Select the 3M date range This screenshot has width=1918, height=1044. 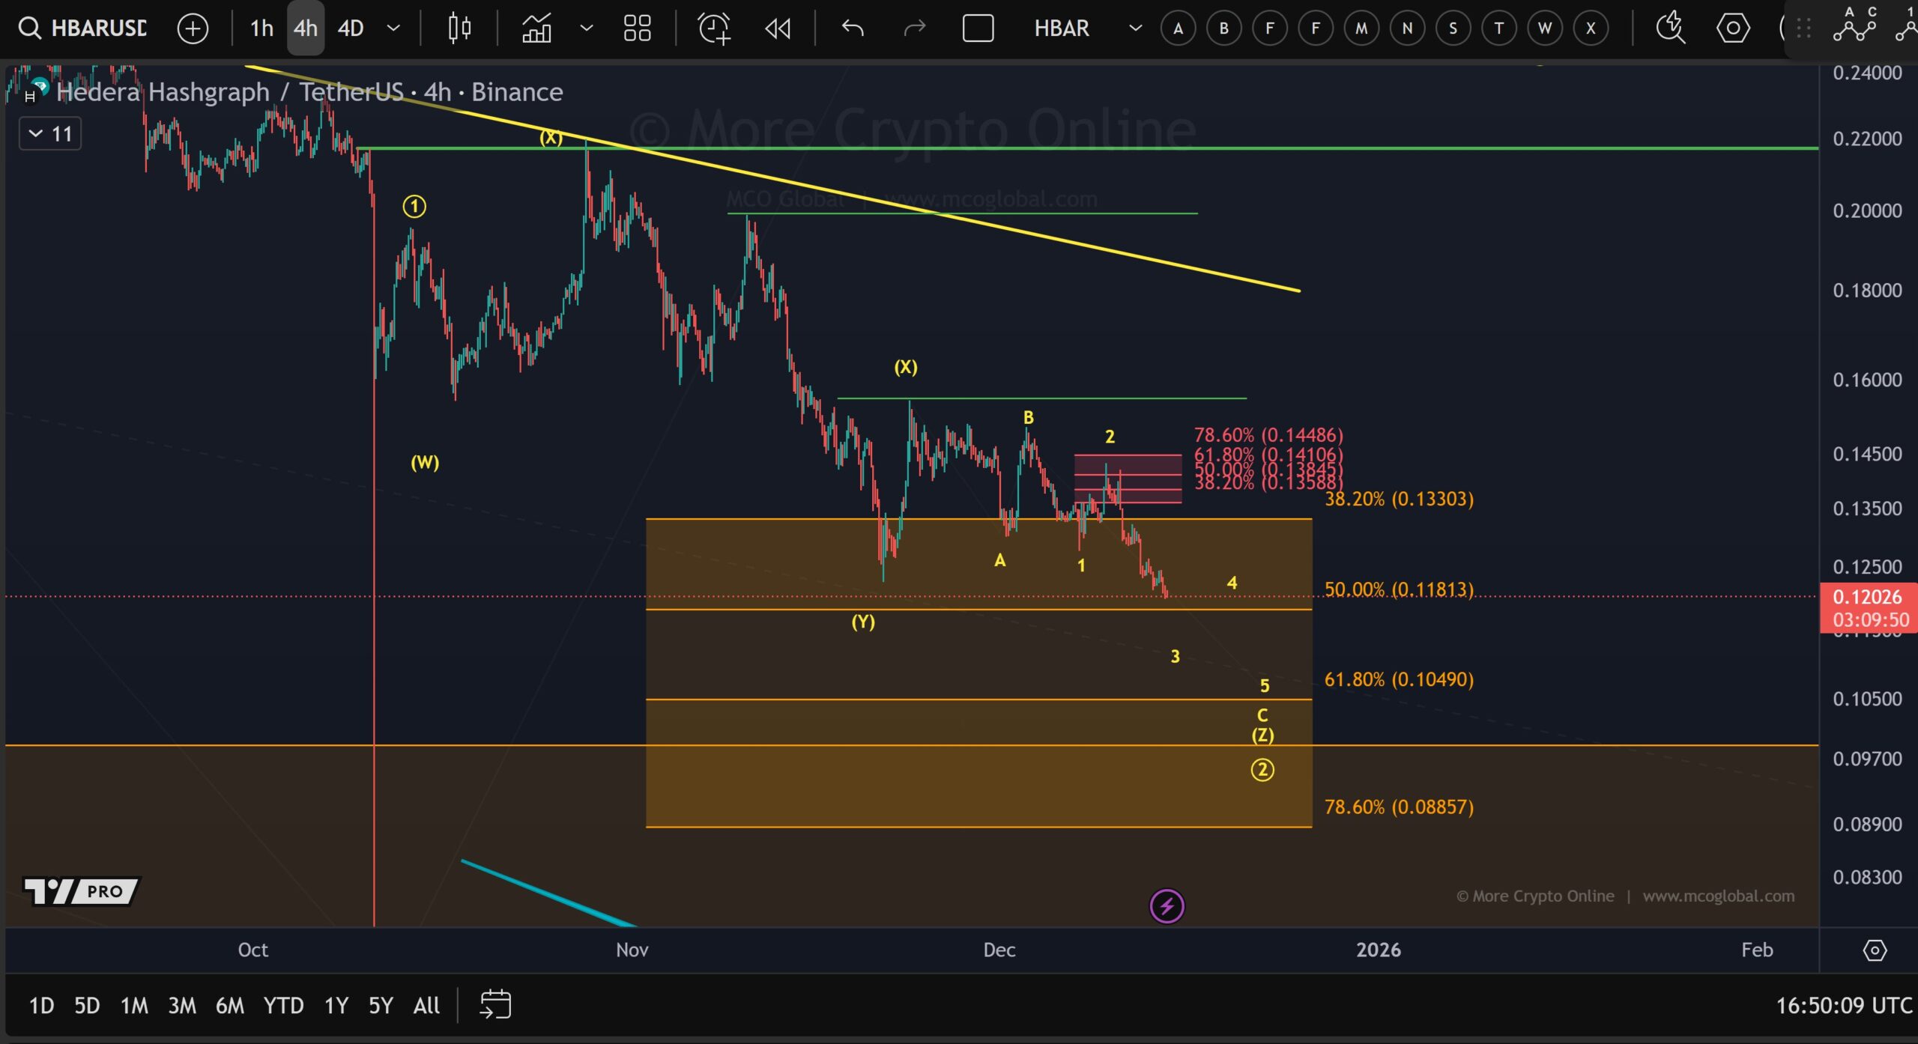182,1005
